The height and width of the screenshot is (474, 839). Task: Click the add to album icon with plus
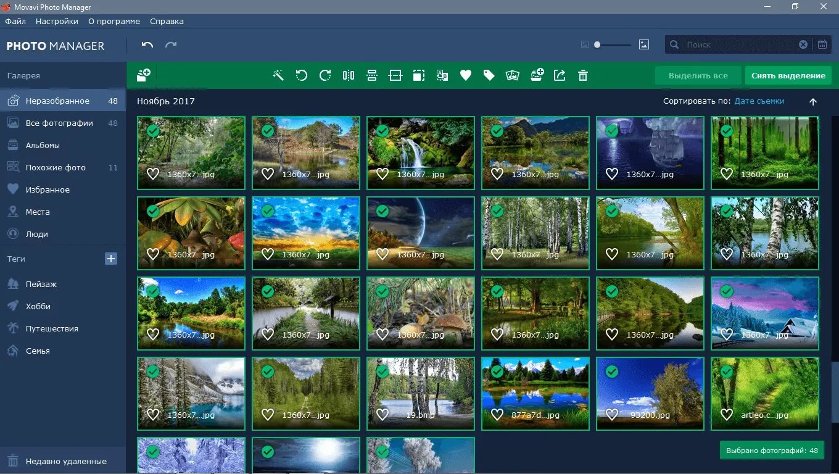tap(537, 75)
